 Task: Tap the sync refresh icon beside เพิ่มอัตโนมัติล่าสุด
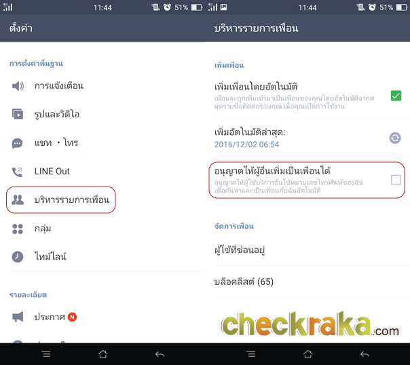(395, 138)
